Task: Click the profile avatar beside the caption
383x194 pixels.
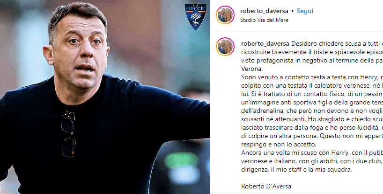Action: pos(225,47)
